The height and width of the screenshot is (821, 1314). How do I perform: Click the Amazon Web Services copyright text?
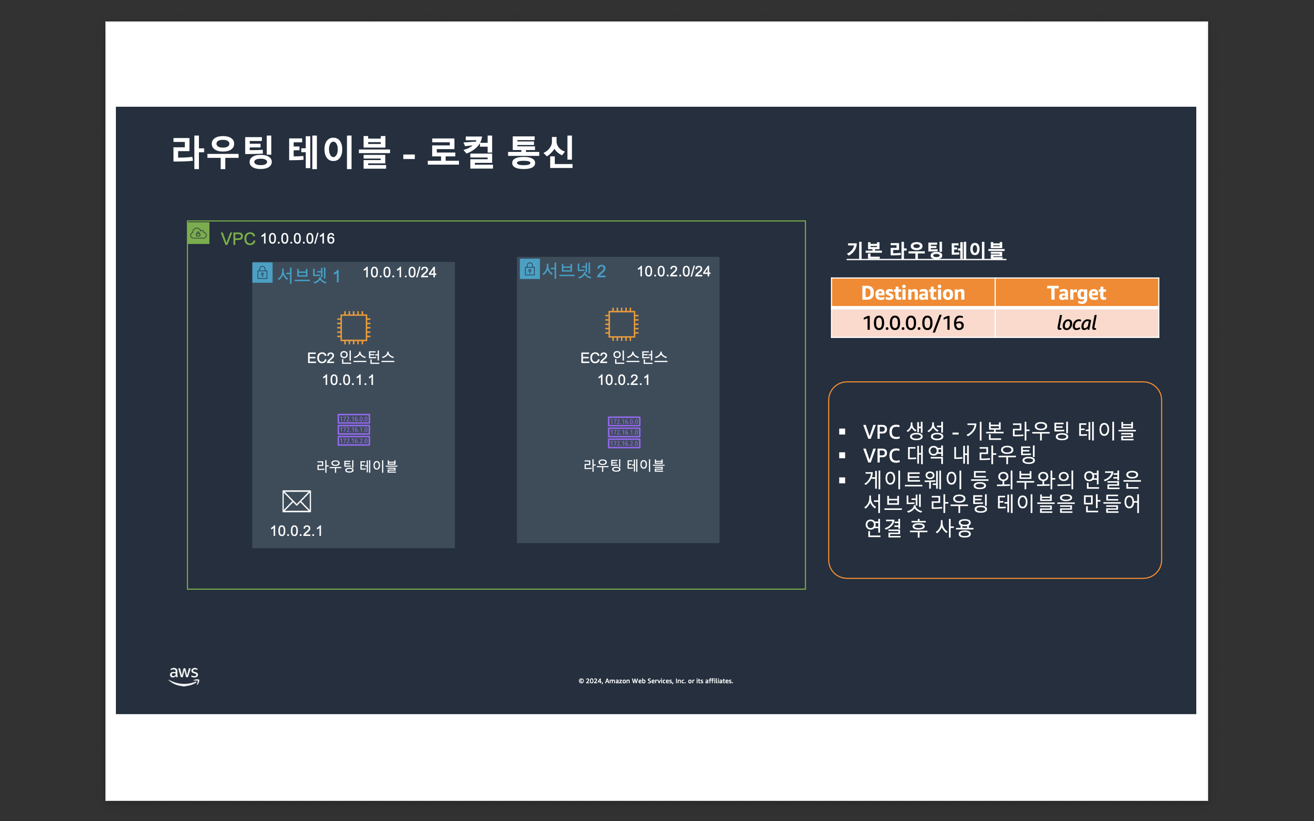655,681
